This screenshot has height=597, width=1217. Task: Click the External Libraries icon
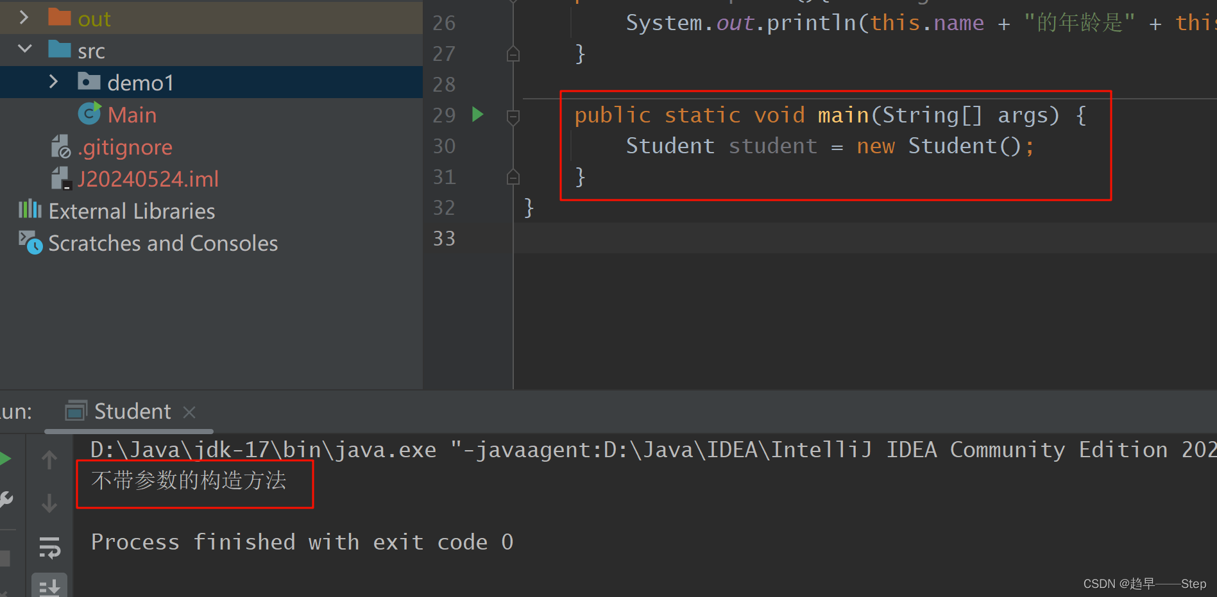[30, 209]
